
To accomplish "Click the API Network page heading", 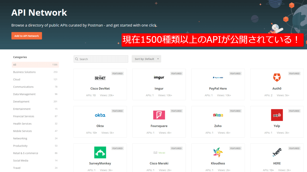I will pos(39,12).
